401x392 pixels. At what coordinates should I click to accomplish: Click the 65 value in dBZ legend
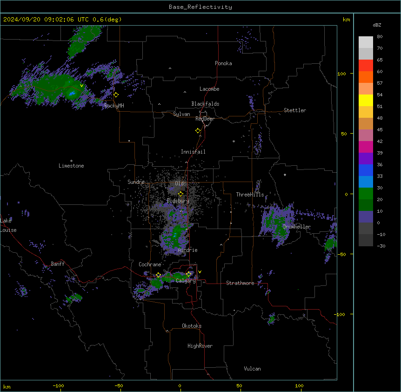click(380, 60)
